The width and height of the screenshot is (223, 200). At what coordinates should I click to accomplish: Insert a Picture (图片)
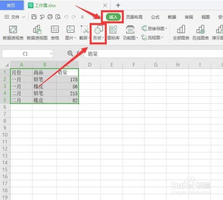tap(70, 33)
